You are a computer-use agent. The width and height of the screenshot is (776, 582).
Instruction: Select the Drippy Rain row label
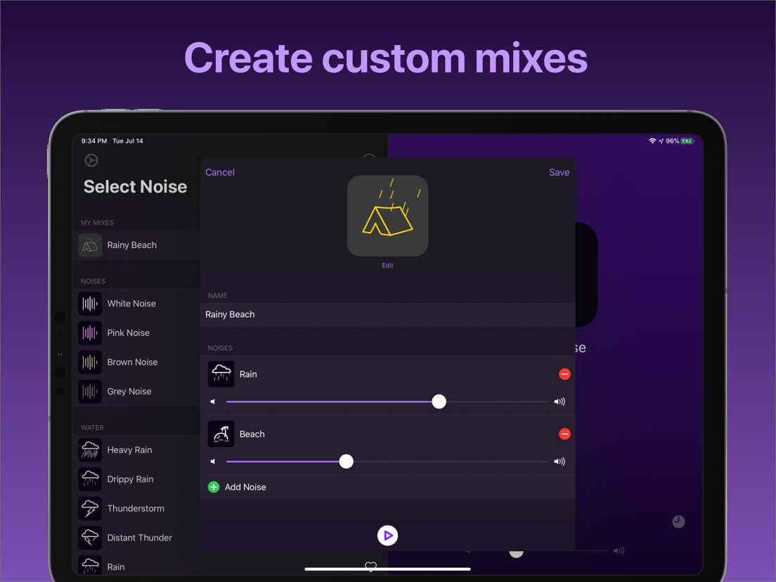[130, 479]
